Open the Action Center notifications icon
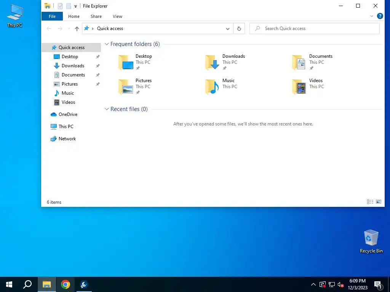 click(x=378, y=285)
